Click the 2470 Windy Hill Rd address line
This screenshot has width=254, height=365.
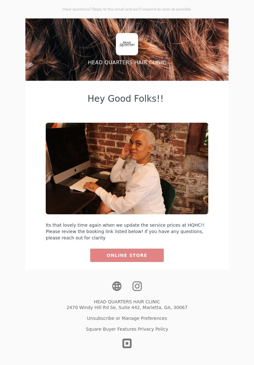pyautogui.click(x=127, y=307)
